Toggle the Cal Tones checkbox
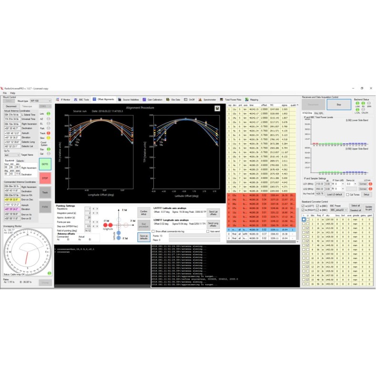376x376 pixels. [347, 195]
